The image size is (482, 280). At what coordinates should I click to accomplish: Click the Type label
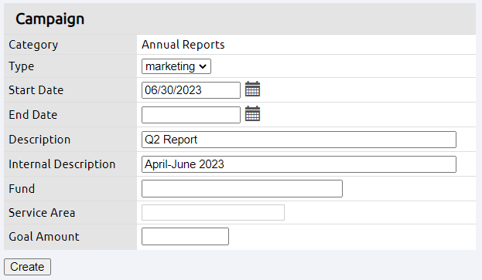(21, 66)
